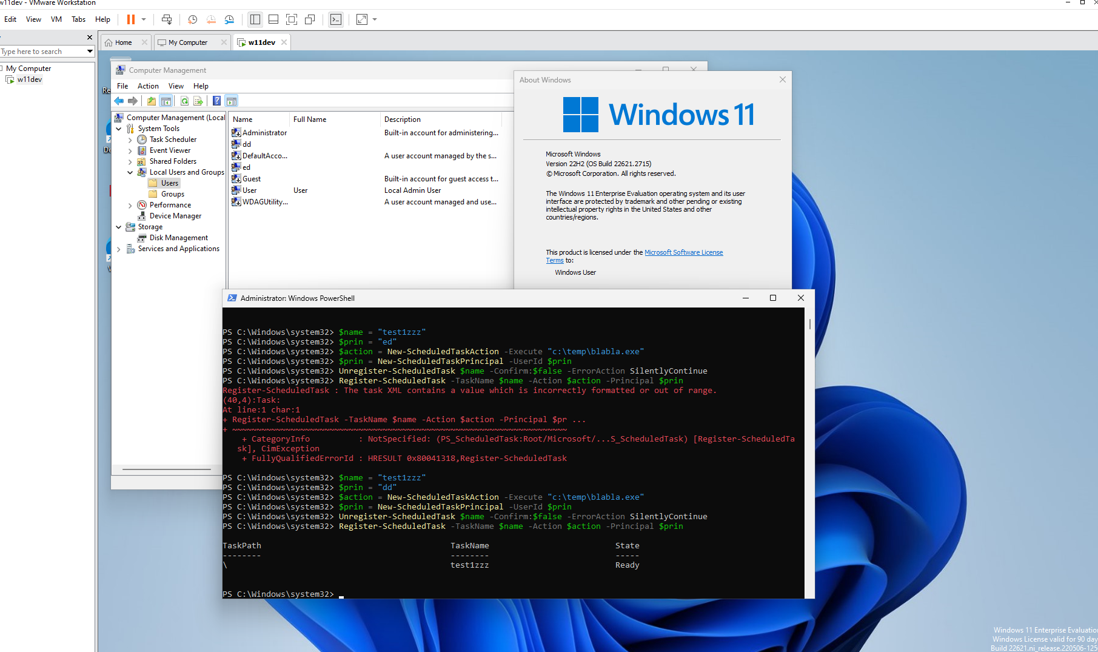Switch to the Home tab
Image resolution: width=1098 pixels, height=652 pixels.
click(x=124, y=42)
